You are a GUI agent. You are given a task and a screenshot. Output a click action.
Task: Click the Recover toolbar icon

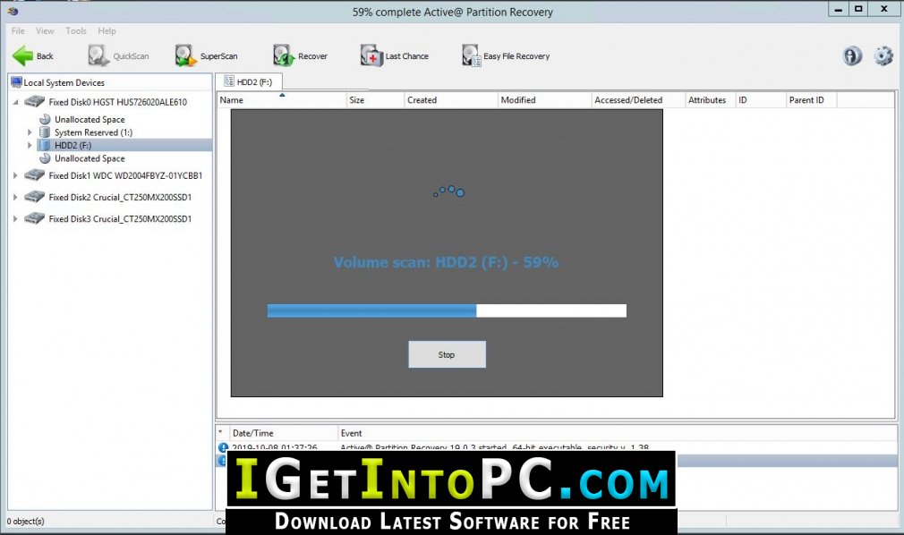click(284, 56)
